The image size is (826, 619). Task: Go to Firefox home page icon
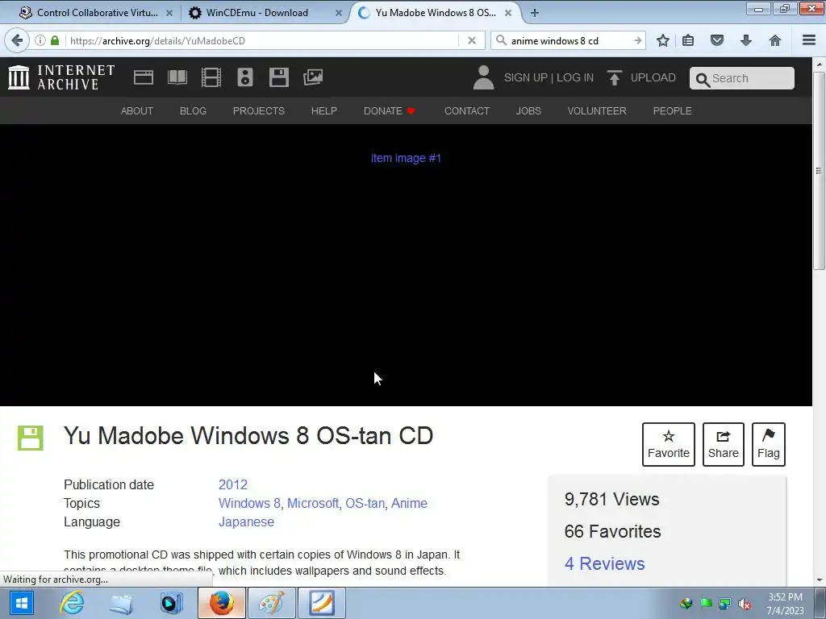point(775,40)
